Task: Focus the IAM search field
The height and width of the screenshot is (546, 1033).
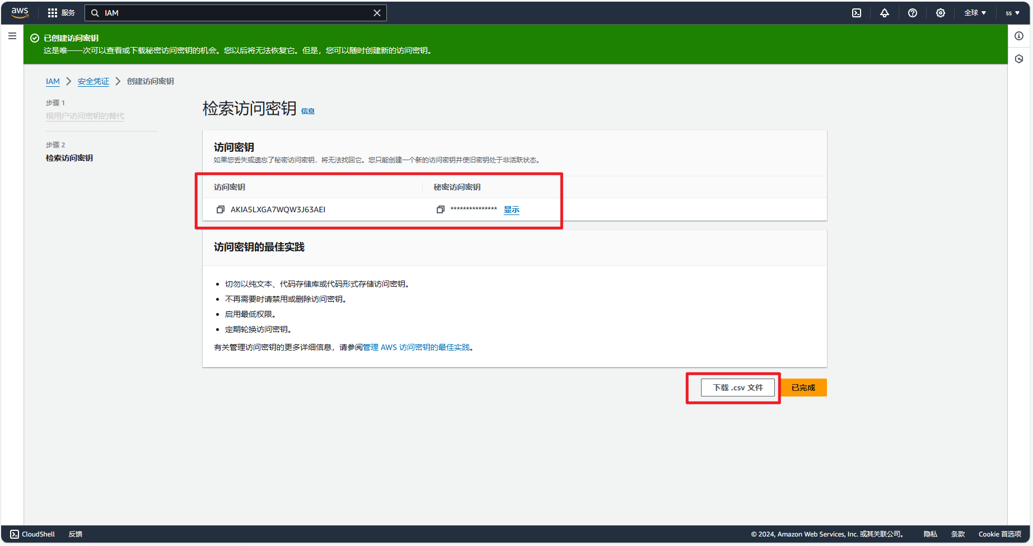Action: click(235, 13)
